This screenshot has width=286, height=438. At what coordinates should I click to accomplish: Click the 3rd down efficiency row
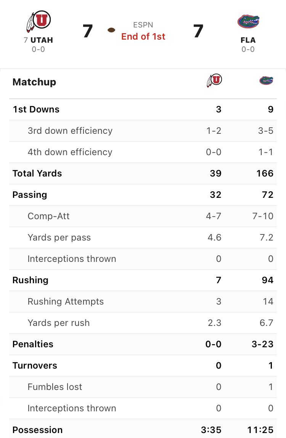coord(143,131)
